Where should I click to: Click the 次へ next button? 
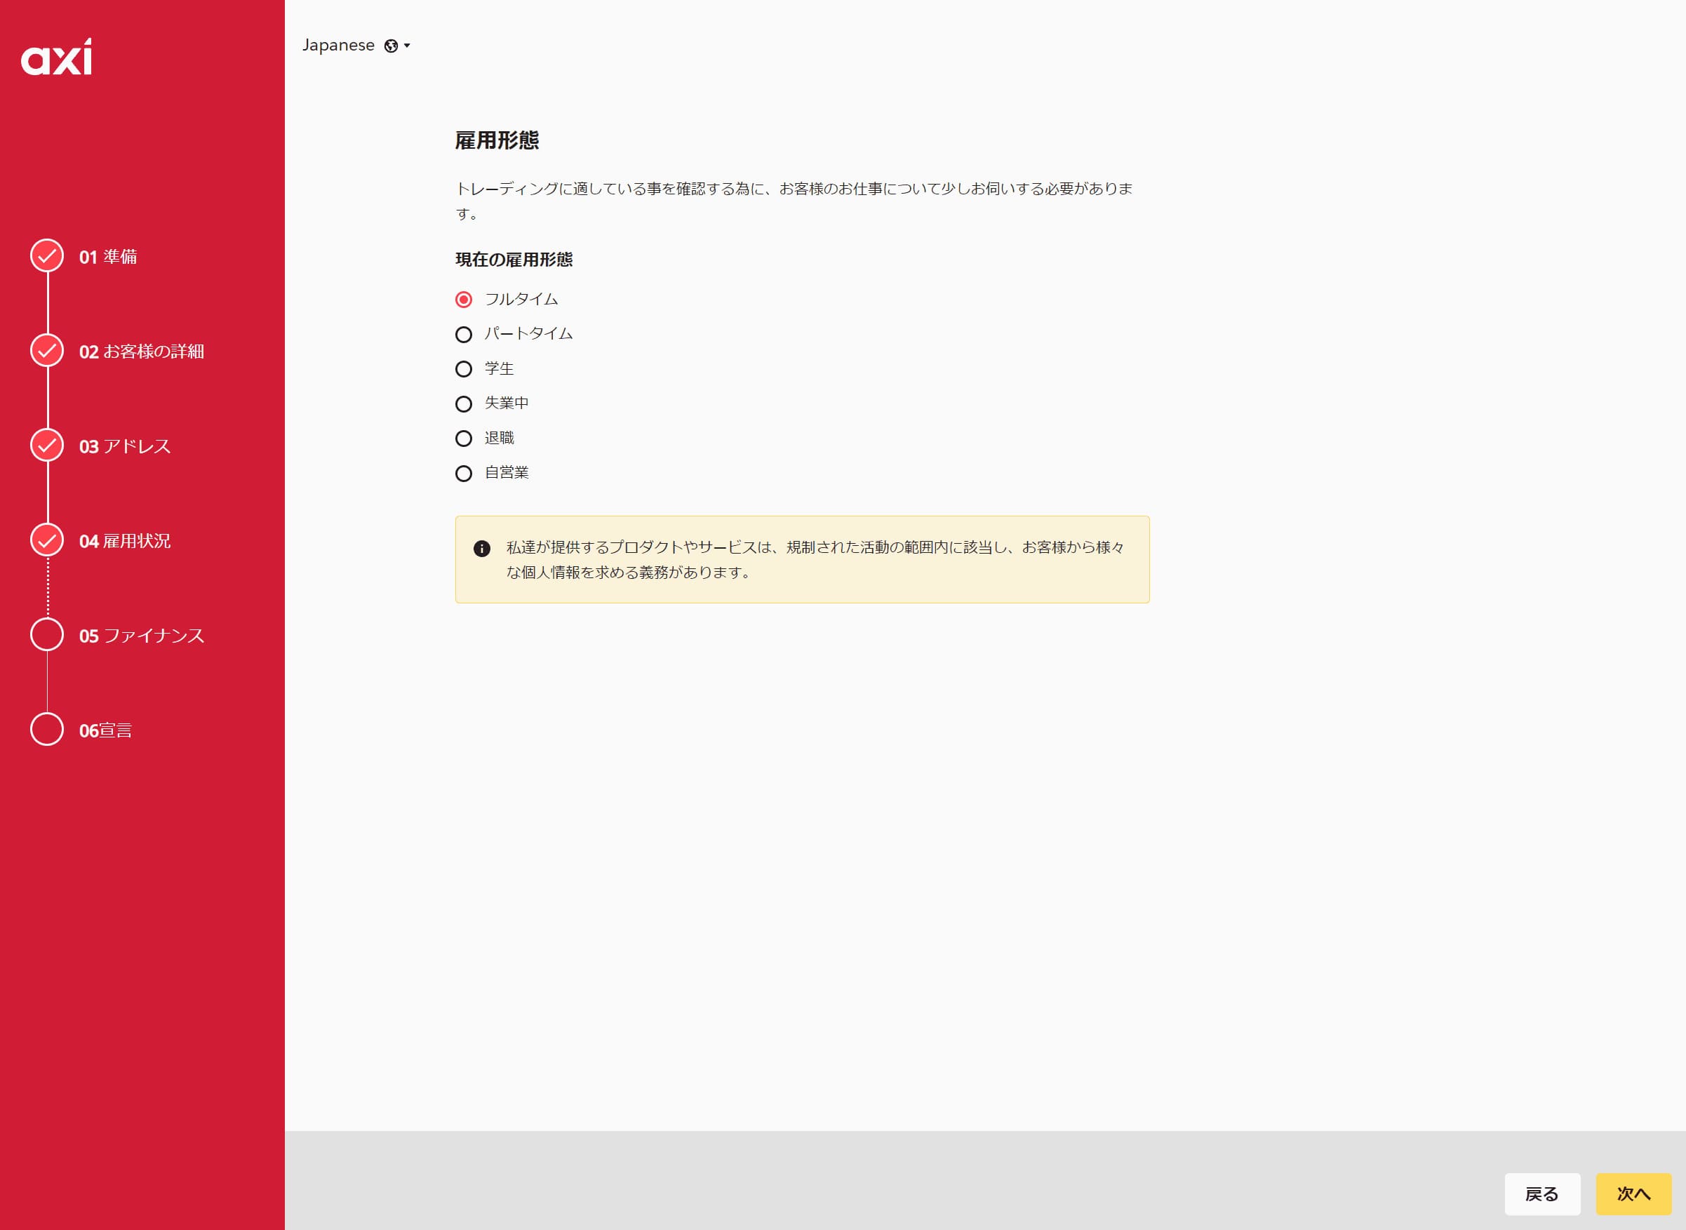(1633, 1194)
